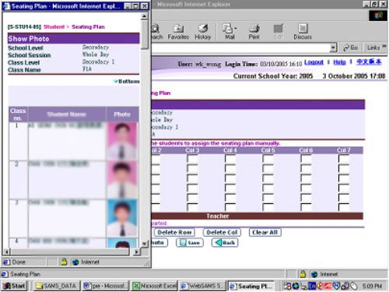Viewport: 389px width, 292px height.
Task: Click the popup horizontal scroll right arrow
Action: pos(136,252)
